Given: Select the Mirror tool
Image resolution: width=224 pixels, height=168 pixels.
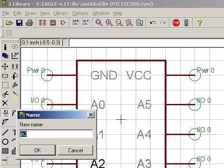Looking at the screenshot, I should point(5,76).
